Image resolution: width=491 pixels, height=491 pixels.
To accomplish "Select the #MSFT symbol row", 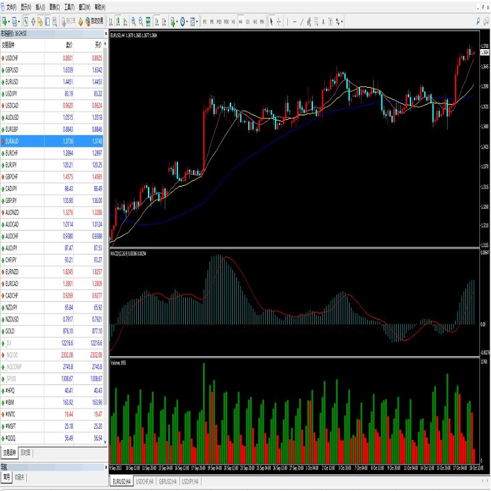I will (x=52, y=426).
